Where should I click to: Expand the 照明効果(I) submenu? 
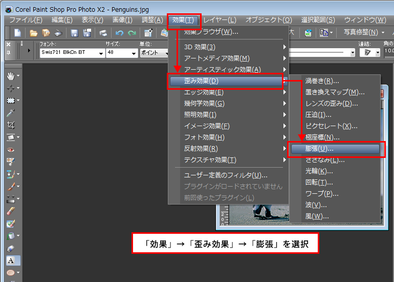(x=228, y=115)
